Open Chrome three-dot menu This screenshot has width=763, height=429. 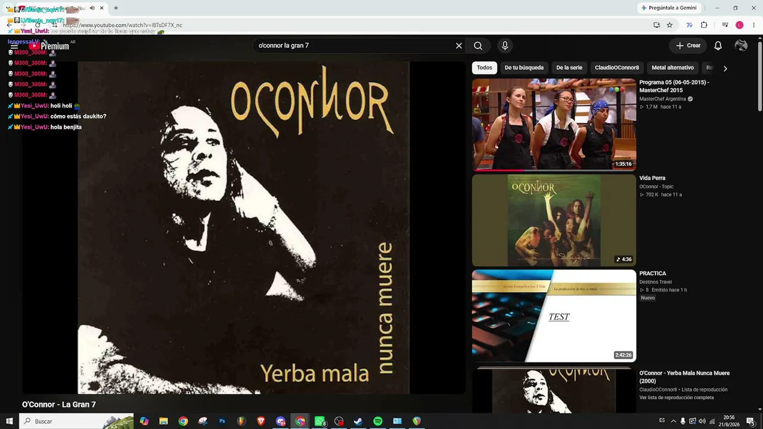tap(754, 25)
